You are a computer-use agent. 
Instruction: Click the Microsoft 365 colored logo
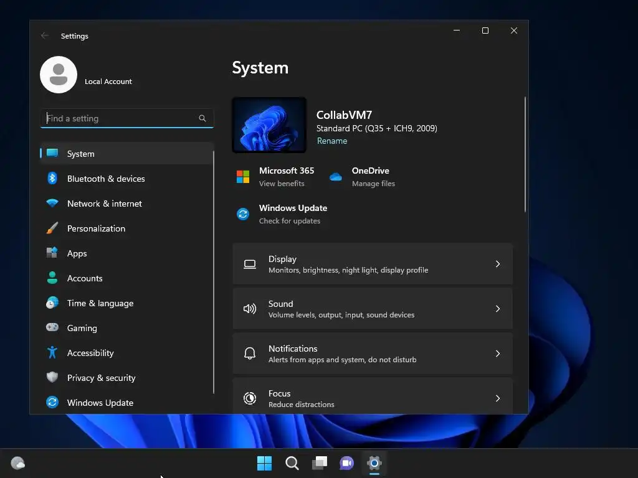tap(243, 177)
